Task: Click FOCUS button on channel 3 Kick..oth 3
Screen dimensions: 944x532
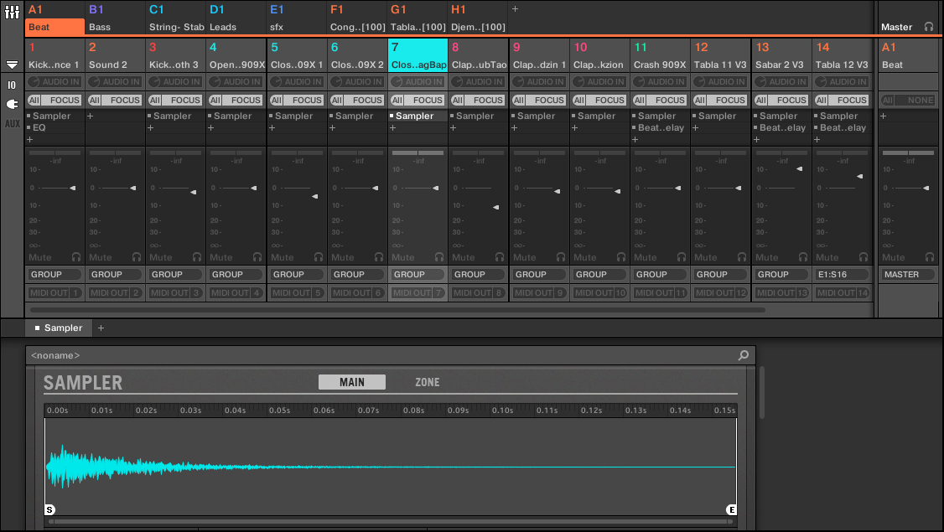Action: point(185,100)
